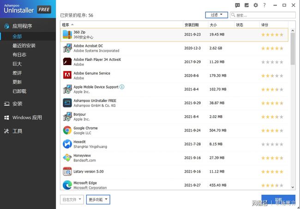Click the news/edit icon in title bar
Screen dimensions: 300x209
coord(246,6)
